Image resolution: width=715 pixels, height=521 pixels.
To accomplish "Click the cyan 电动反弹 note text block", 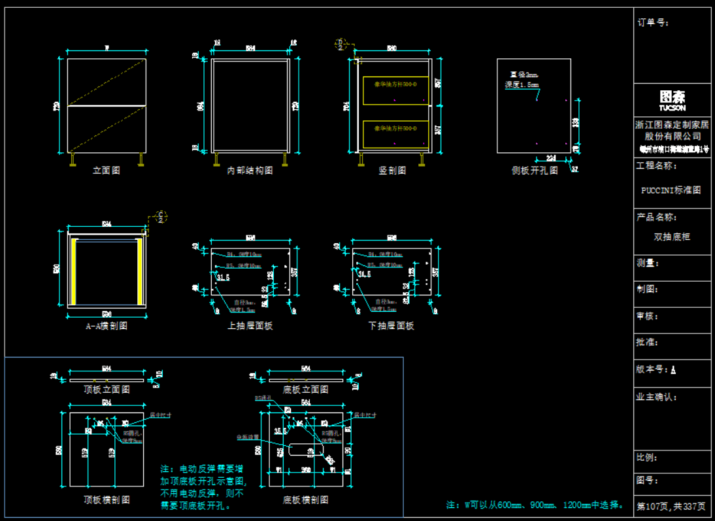I will [203, 488].
